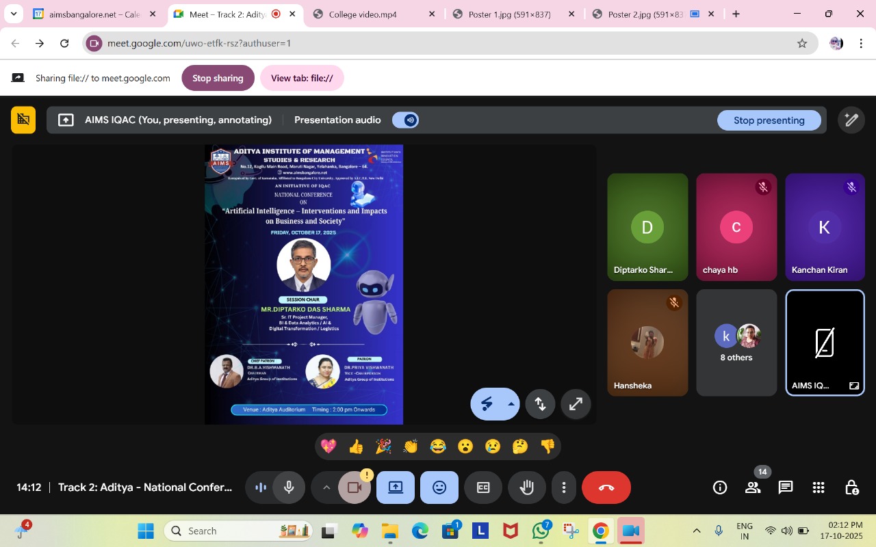Switch to the College video.mp4 tab
The height and width of the screenshot is (547, 876).
374,14
